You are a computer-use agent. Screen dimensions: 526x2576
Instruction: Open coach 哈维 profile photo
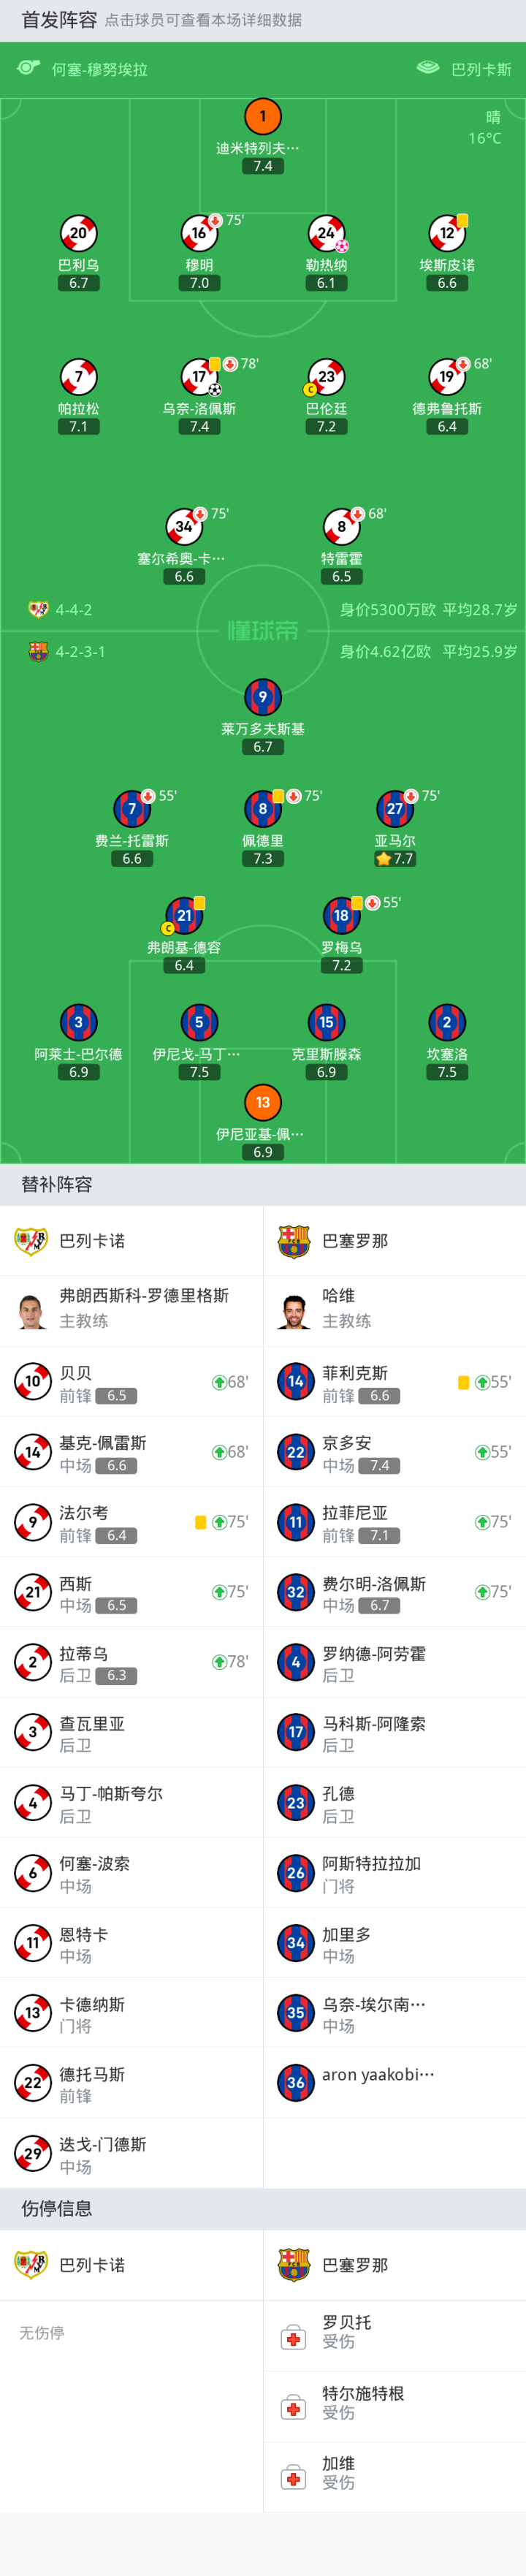coord(294,1309)
